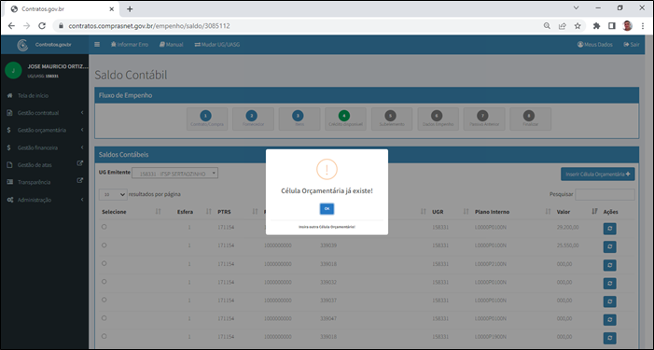The height and width of the screenshot is (350, 654).
Task: Open a new browser tab
Action: coord(130,8)
